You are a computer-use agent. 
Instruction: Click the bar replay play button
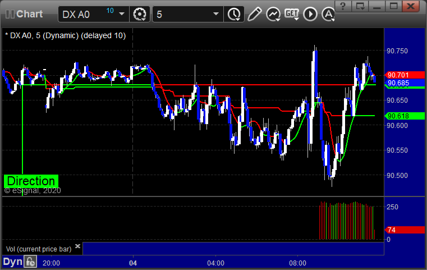(x=310, y=14)
